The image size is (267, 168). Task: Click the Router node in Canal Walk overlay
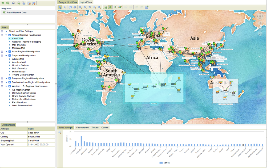point(155,86)
